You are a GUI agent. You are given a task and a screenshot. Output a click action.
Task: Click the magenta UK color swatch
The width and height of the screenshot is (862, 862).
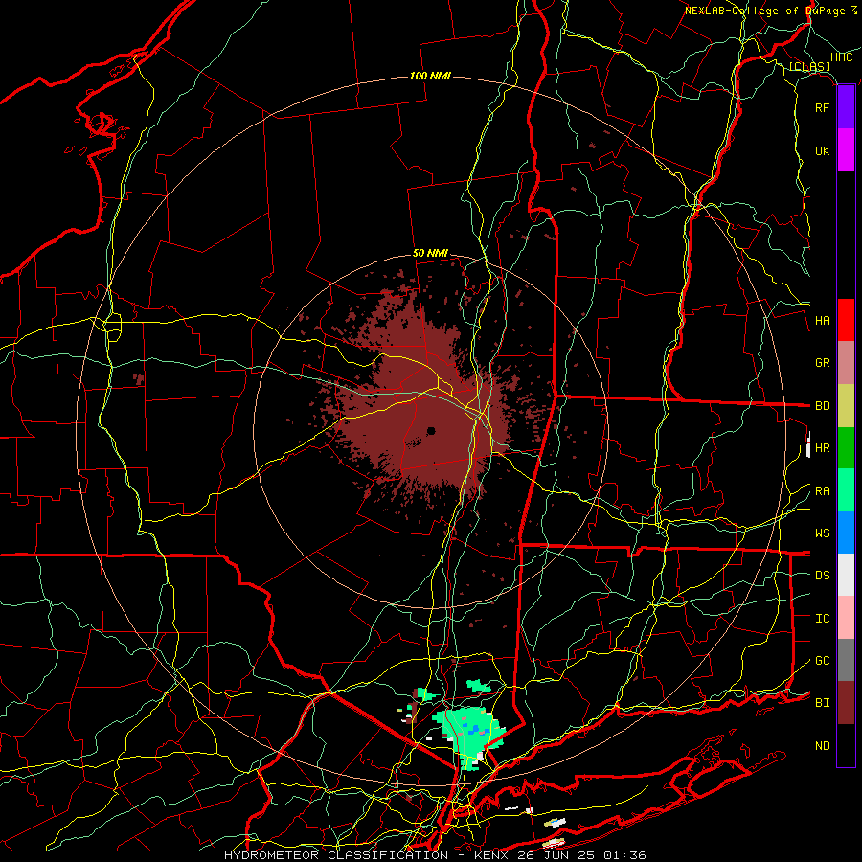click(x=846, y=150)
